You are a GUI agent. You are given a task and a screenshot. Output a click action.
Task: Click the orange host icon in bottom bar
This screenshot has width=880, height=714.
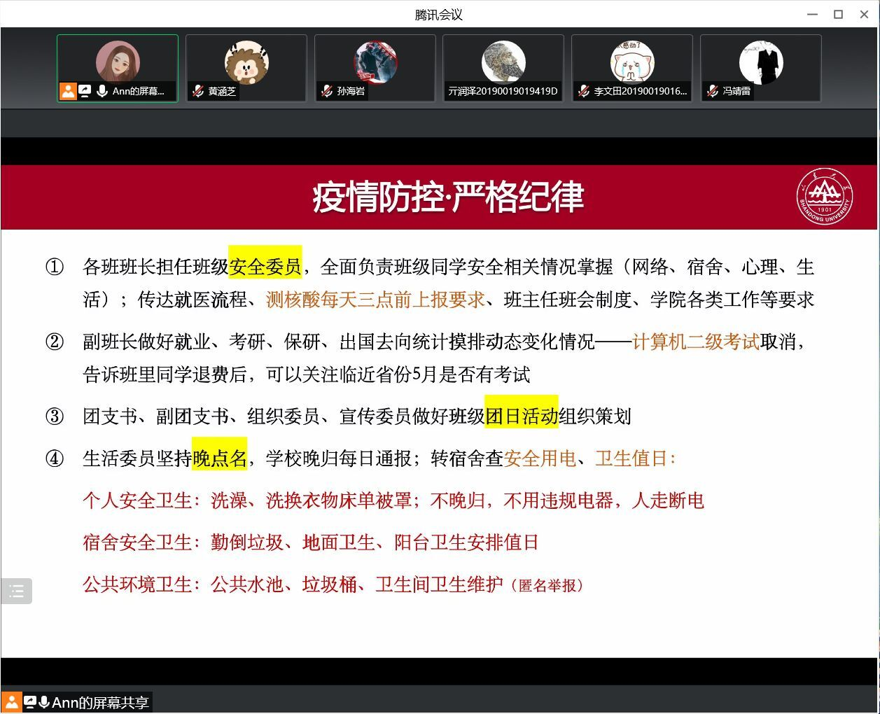coord(12,702)
